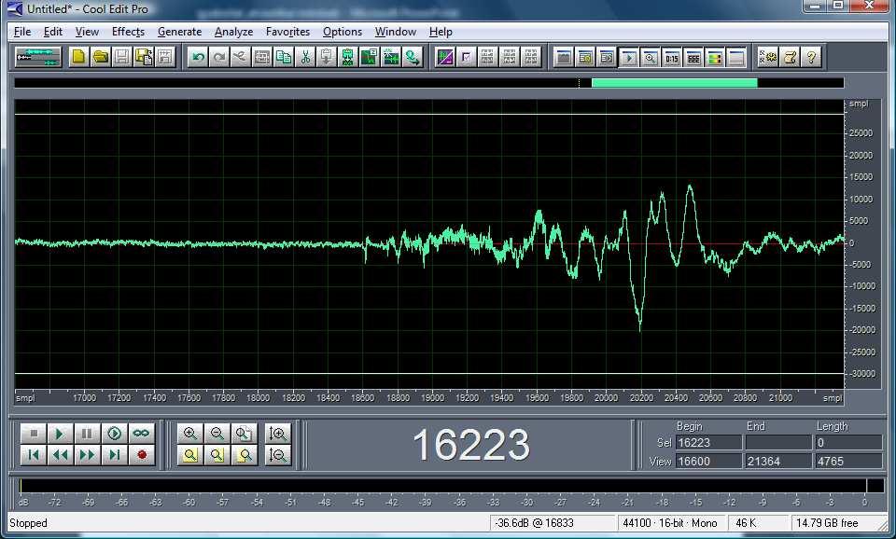896x539 pixels.
Task: Click the 20000 mark on the sample ruler
Action: pyautogui.click(x=607, y=398)
